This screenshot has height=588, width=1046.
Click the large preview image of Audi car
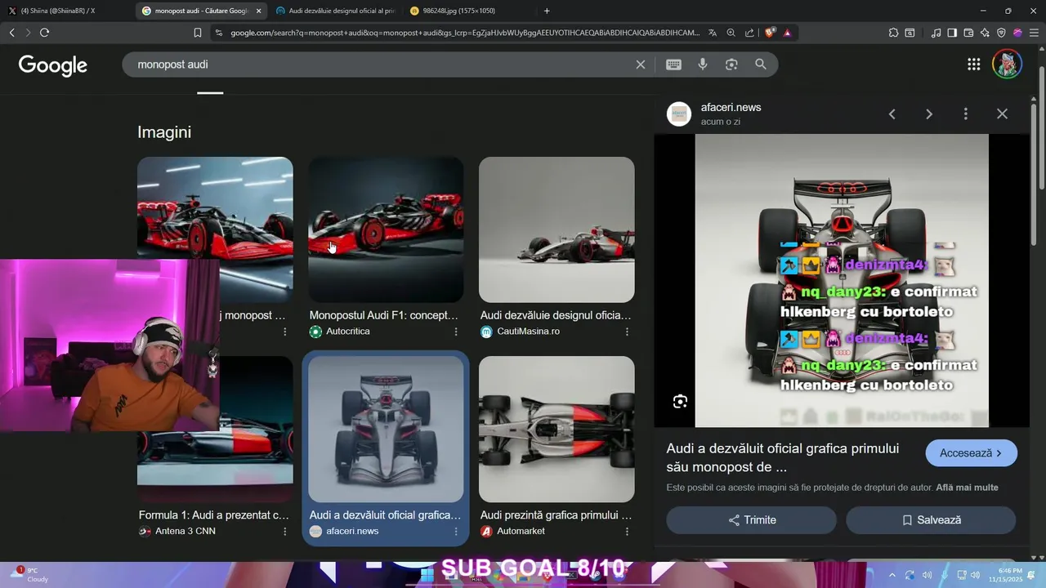coord(842,280)
